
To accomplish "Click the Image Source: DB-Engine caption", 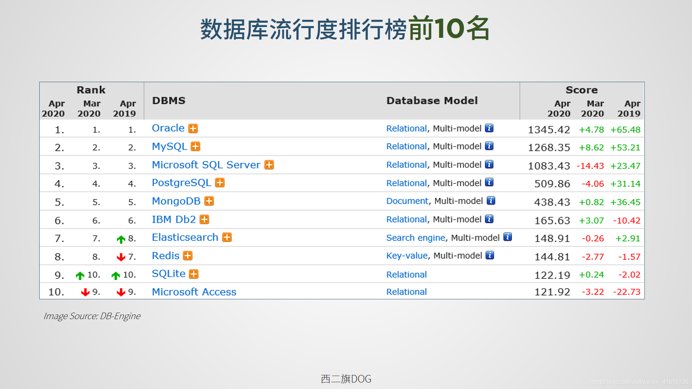I will (92, 316).
